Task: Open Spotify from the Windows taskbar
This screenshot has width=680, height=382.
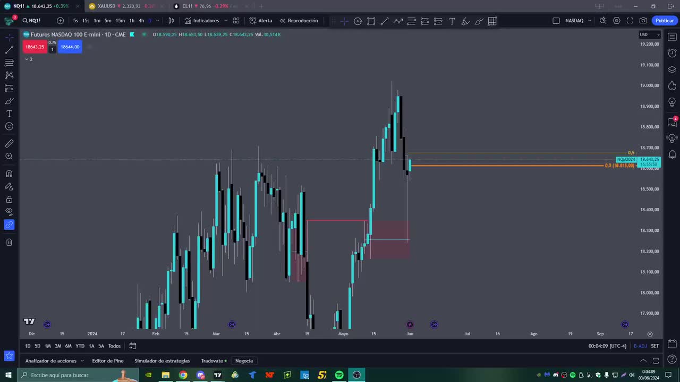Action: click(339, 375)
